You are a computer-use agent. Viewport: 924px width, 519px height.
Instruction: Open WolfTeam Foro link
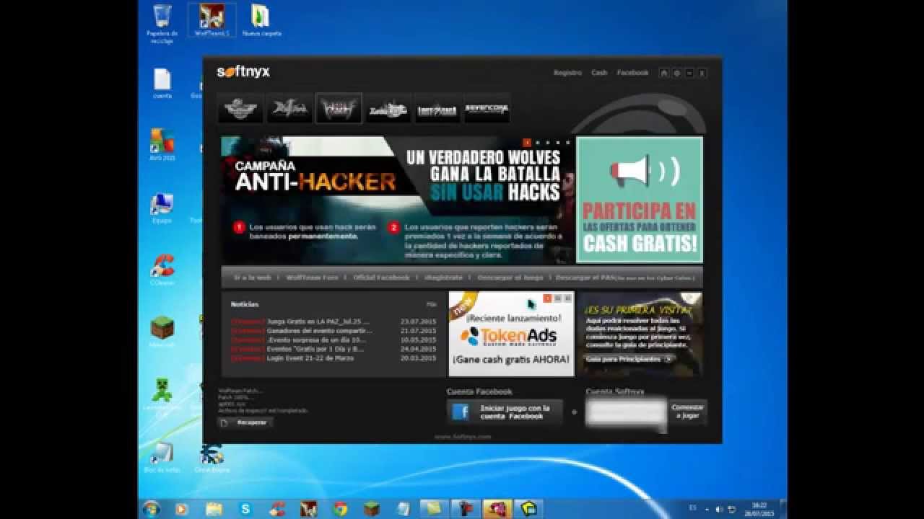tap(312, 277)
